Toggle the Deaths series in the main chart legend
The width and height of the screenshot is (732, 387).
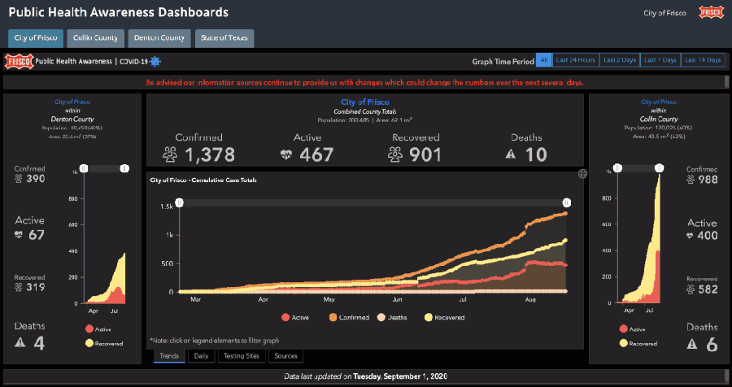coord(392,317)
